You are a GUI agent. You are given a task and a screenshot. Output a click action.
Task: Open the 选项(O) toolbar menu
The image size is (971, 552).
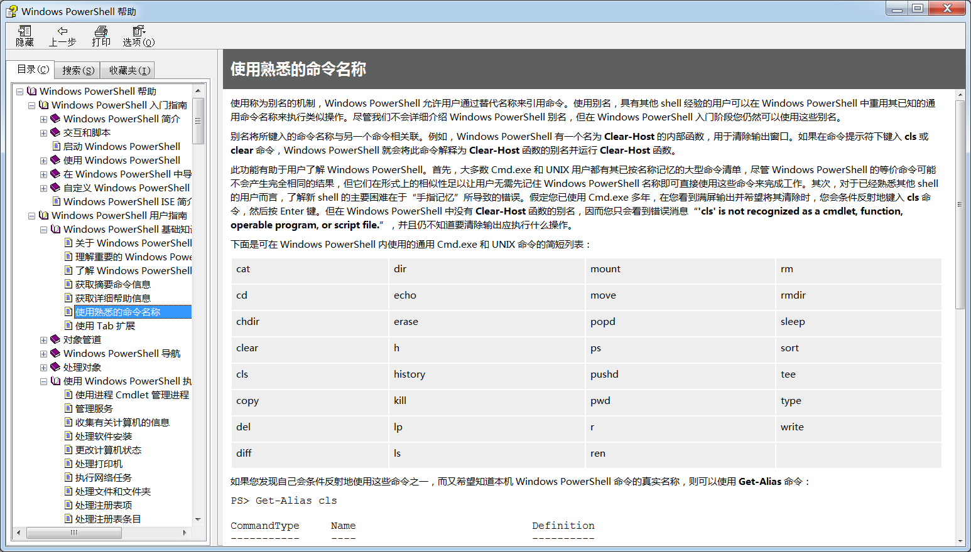point(138,36)
